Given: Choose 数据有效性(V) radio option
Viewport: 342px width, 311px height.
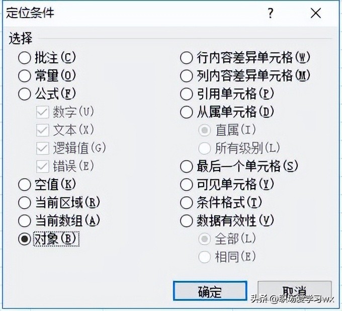Looking at the screenshot, I should click(187, 220).
